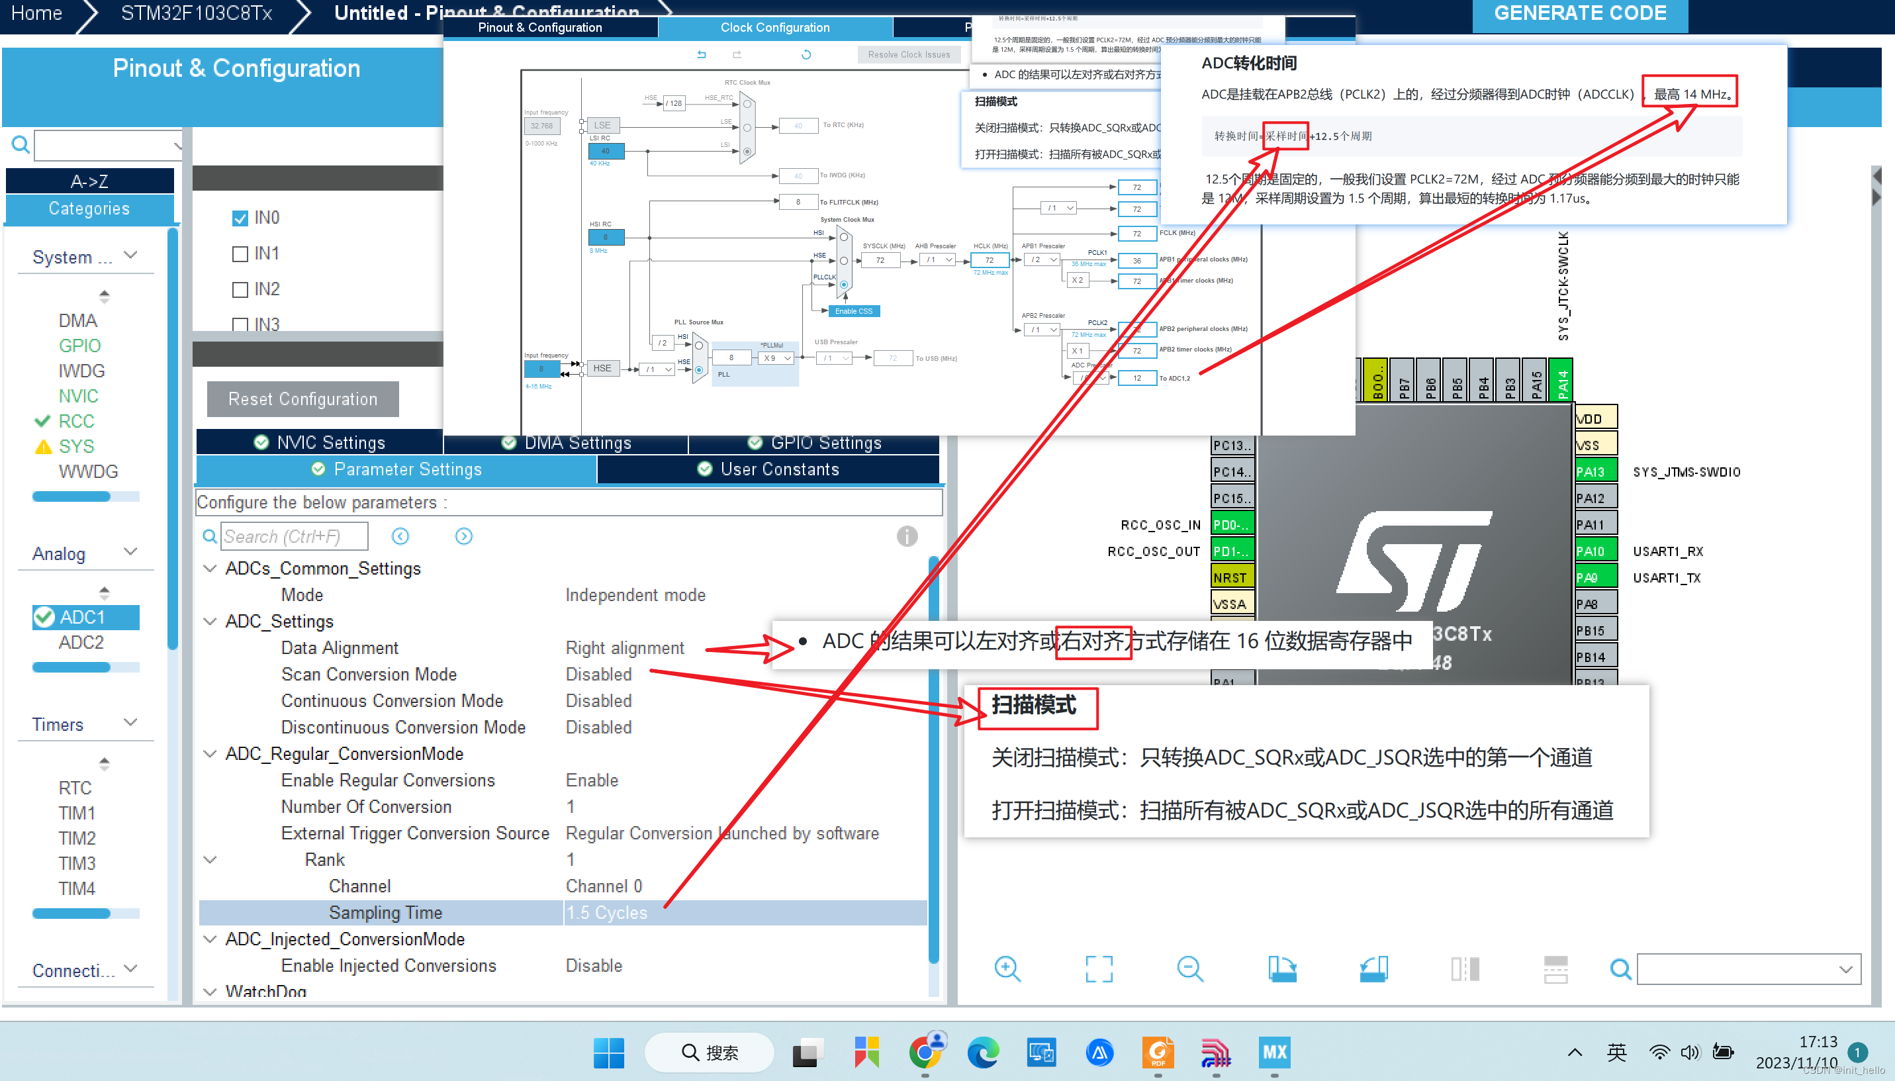The image size is (1895, 1081).
Task: Click the fit-to-screen frame icon
Action: coord(1099,968)
